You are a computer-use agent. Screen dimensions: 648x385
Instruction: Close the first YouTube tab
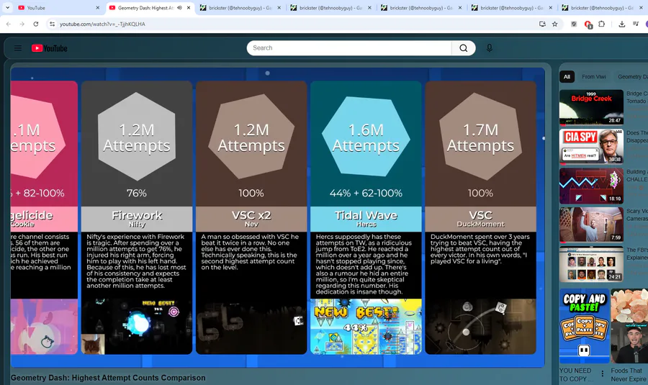[97, 7]
